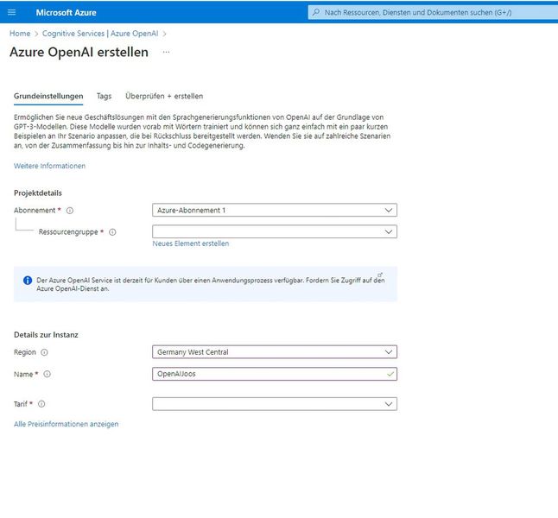The width and height of the screenshot is (558, 518).
Task: Expand the Abonnement dropdown
Action: 275,211
